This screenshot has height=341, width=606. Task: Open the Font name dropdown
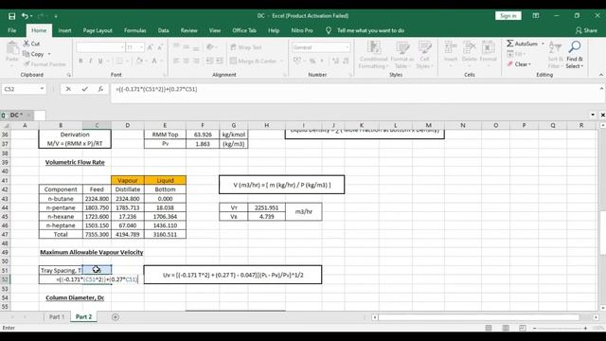(122, 47)
